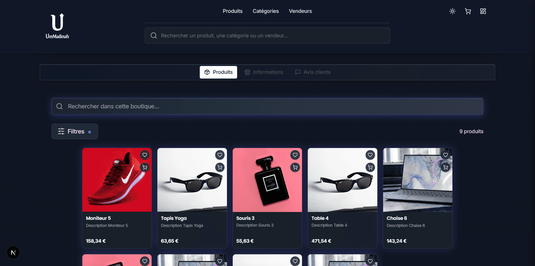Screen dimensions: 535x266
Task: Open the Vendeurs navigation menu
Action: click(300, 11)
